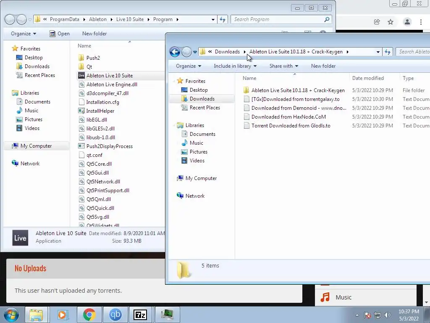
Task: Open the Organize menu in the Downloads window
Action: (189, 66)
